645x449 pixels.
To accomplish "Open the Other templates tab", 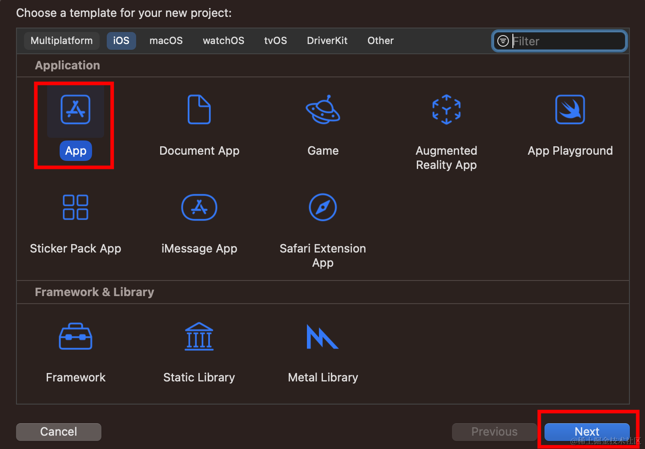I will point(381,41).
